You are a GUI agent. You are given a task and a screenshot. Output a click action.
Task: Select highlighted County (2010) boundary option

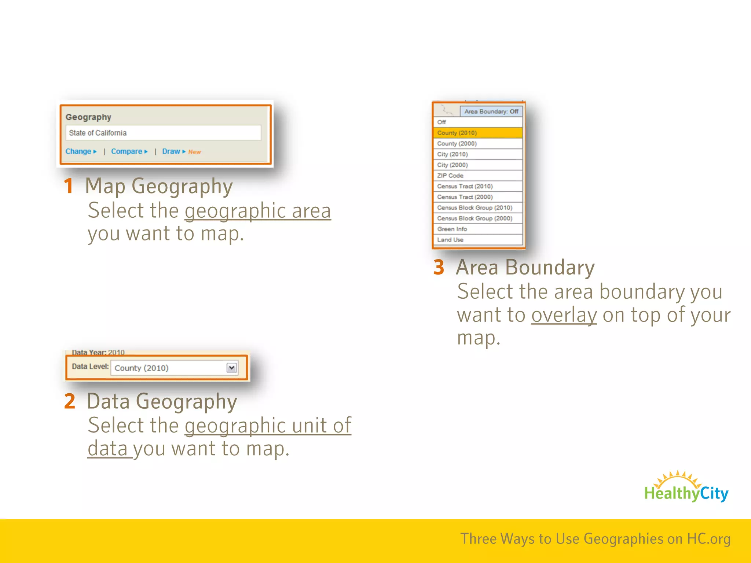477,133
